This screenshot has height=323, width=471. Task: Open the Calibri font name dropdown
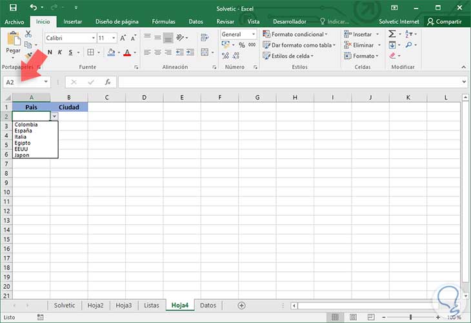click(x=94, y=38)
